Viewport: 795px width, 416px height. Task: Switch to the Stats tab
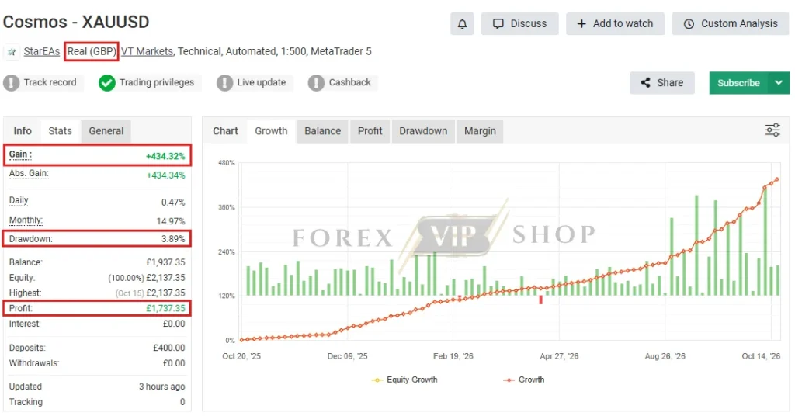click(60, 130)
